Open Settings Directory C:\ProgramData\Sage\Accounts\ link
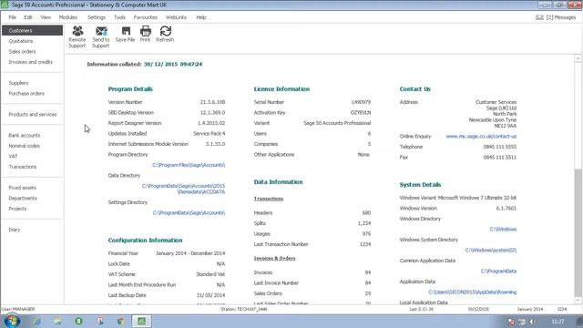The image size is (583, 328). coord(189,212)
